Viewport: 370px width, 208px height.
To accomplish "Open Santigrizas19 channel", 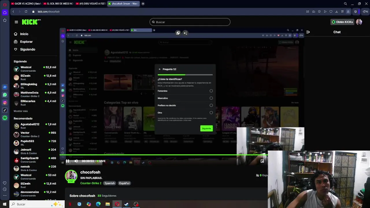I will click(35, 160).
